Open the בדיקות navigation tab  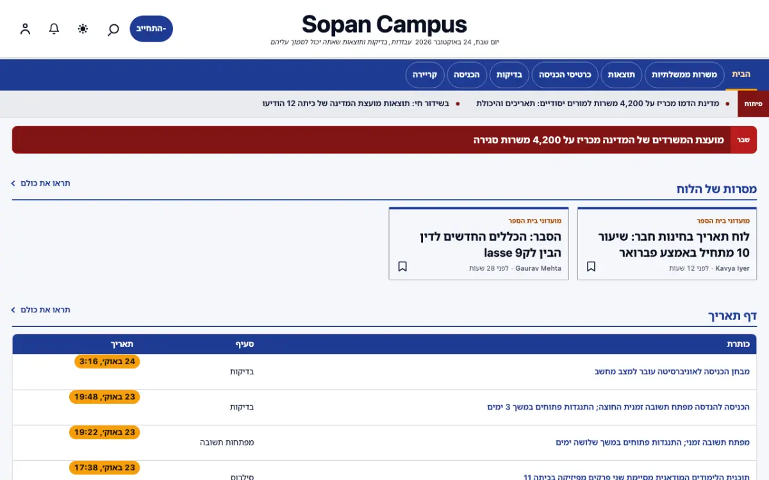click(x=509, y=75)
